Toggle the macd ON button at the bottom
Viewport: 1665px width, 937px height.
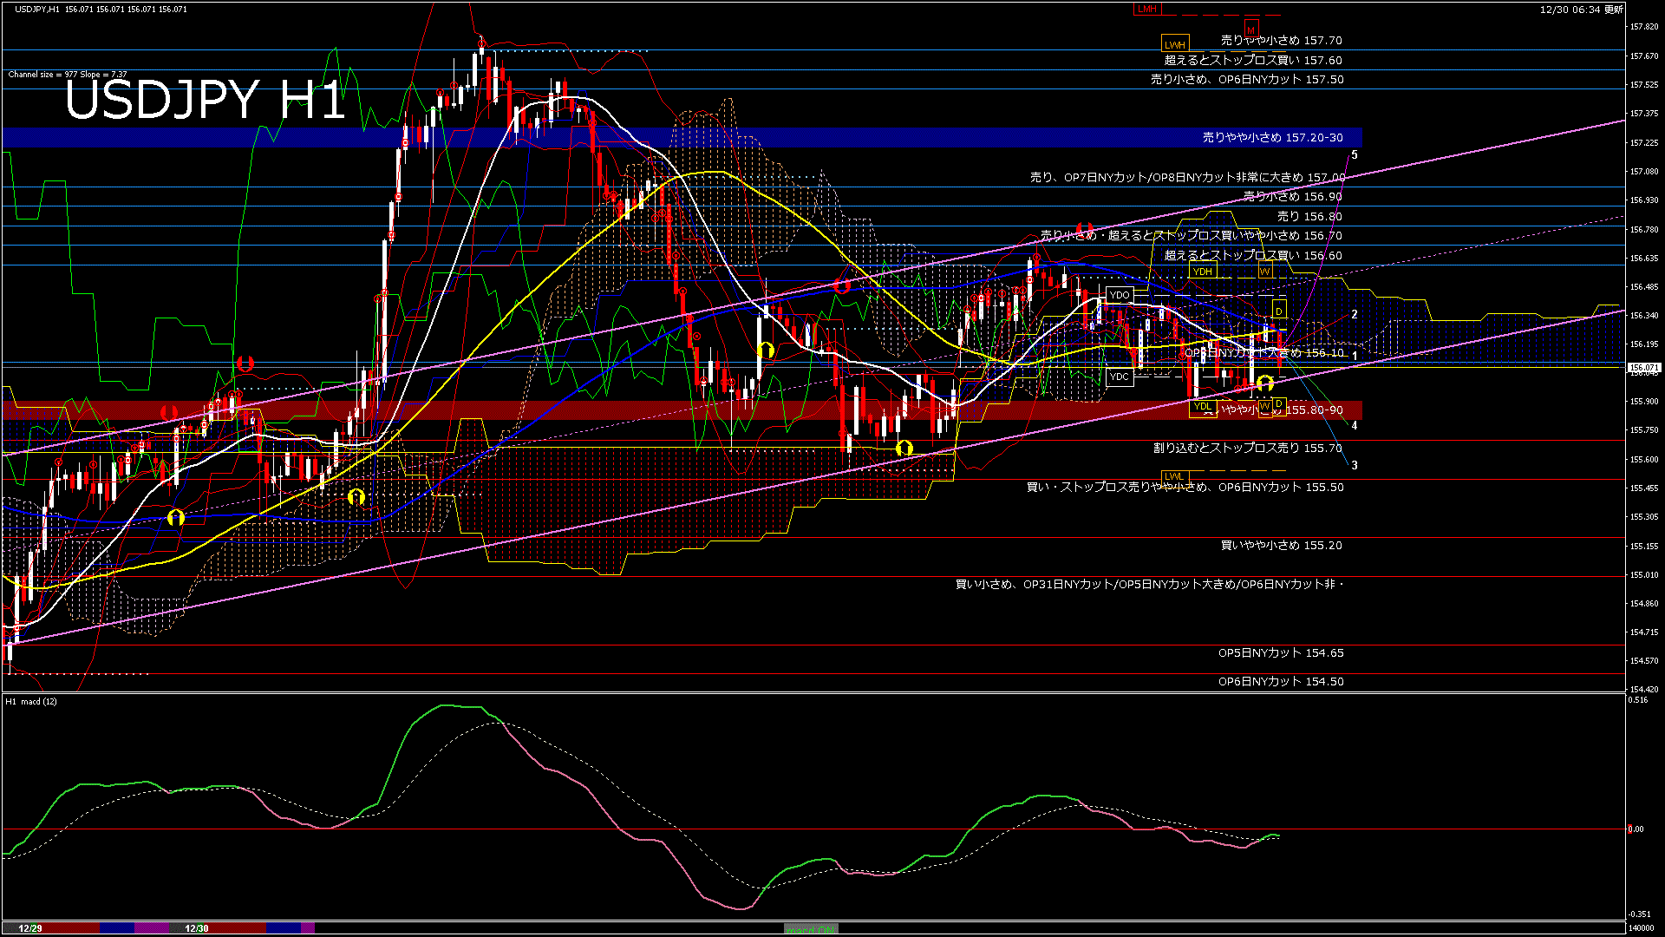[x=811, y=929]
